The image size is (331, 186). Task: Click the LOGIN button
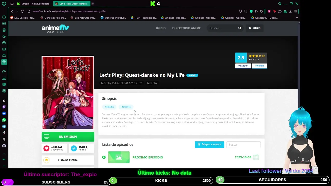pyautogui.click(x=254, y=28)
